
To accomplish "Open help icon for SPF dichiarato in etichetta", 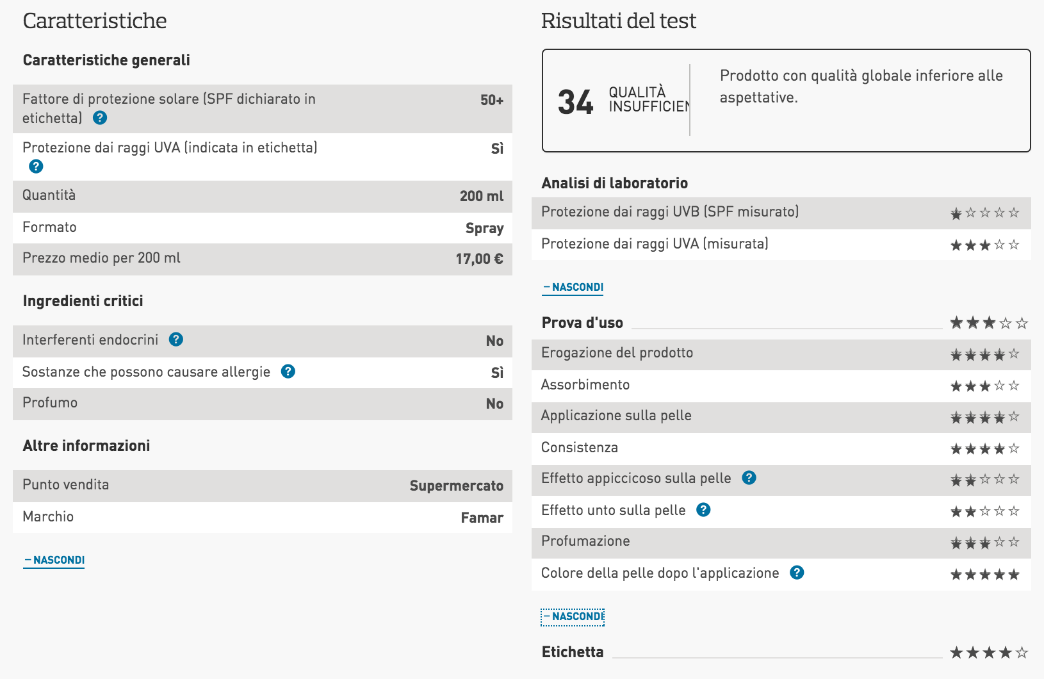I will [x=100, y=118].
